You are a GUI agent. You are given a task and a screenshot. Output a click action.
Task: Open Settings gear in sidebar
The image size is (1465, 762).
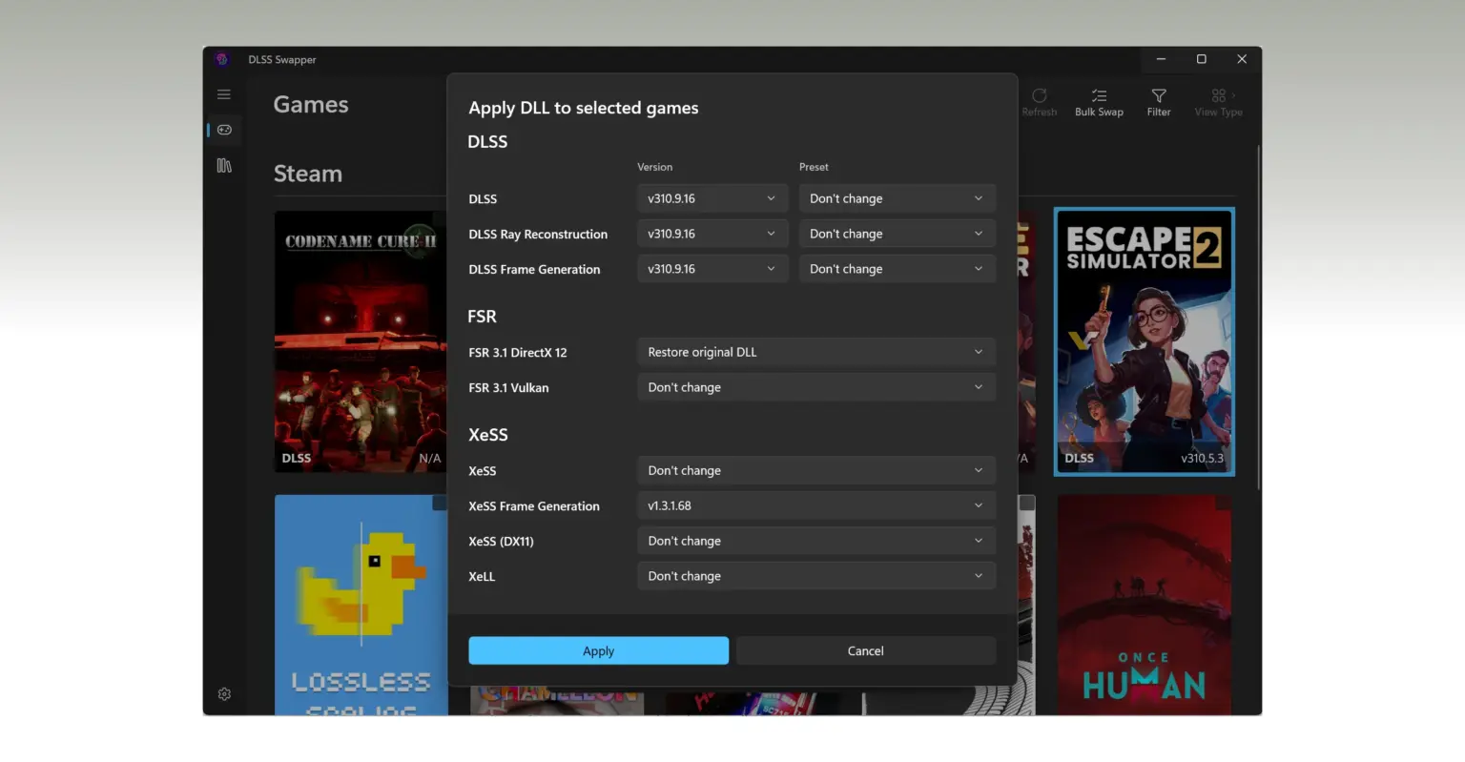224,694
